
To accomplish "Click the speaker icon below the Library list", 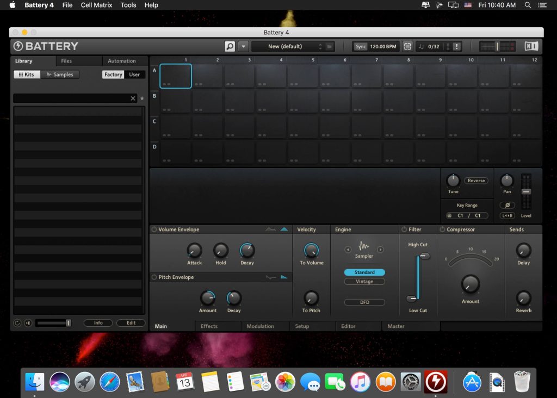I will 28,322.
